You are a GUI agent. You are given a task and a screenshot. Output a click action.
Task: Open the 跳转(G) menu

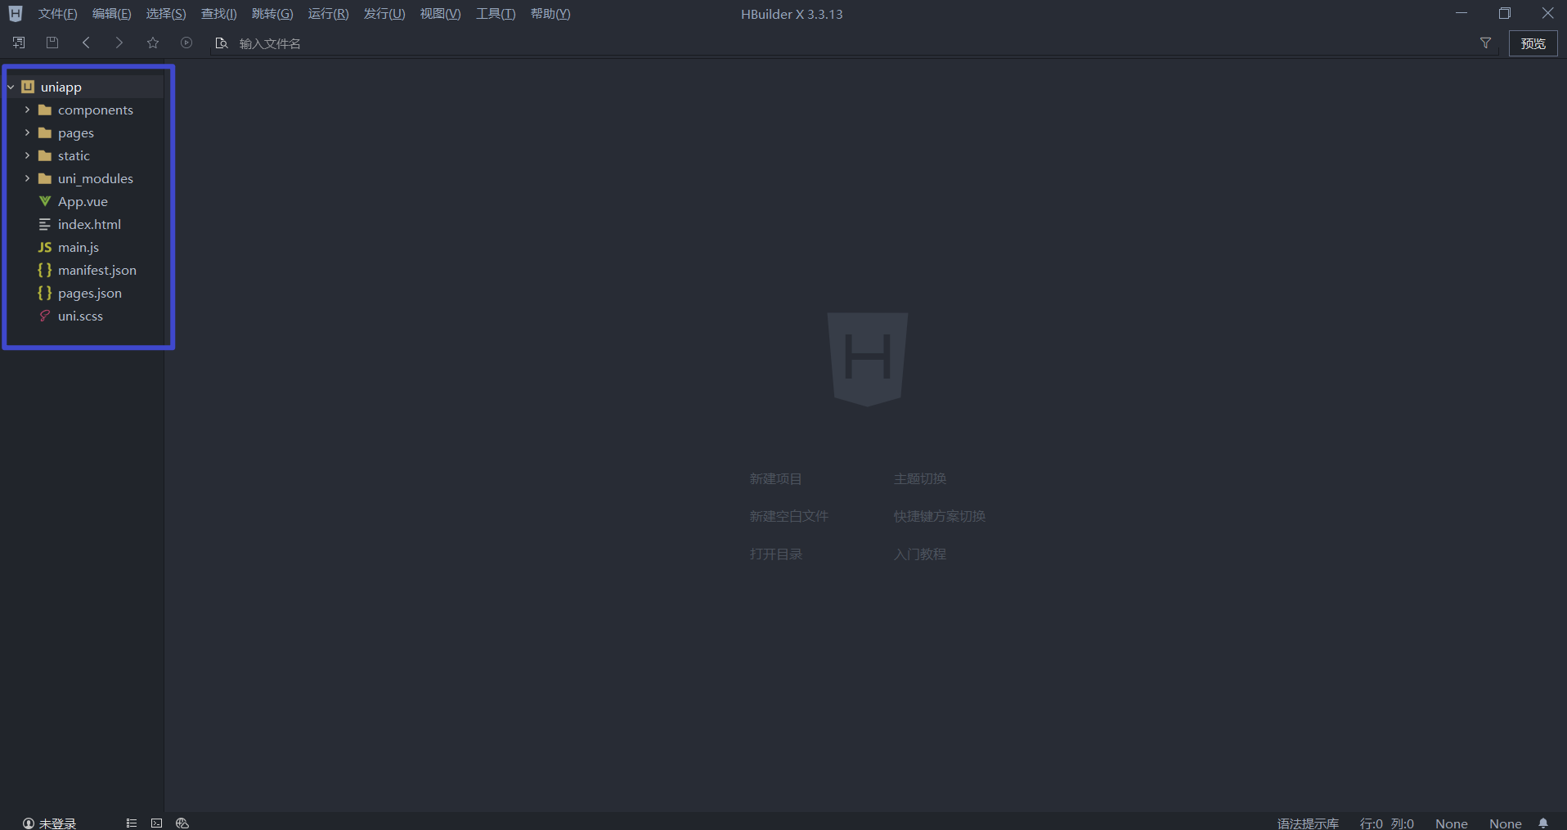(x=272, y=14)
